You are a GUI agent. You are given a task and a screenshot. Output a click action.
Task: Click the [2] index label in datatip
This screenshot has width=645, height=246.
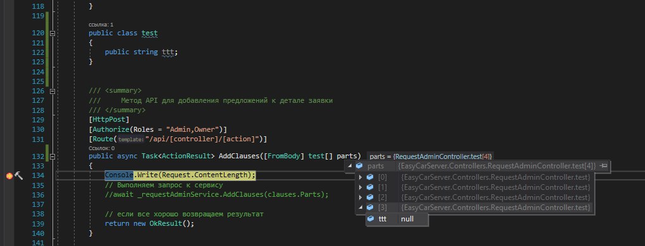383,197
